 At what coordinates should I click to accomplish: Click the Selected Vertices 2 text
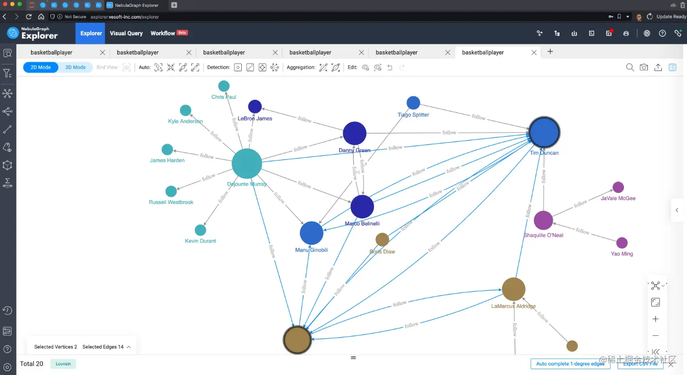[x=56, y=347]
